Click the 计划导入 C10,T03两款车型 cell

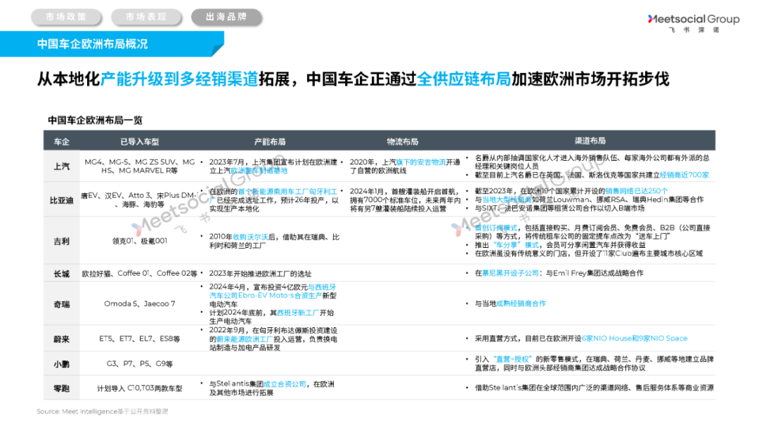[140, 388]
